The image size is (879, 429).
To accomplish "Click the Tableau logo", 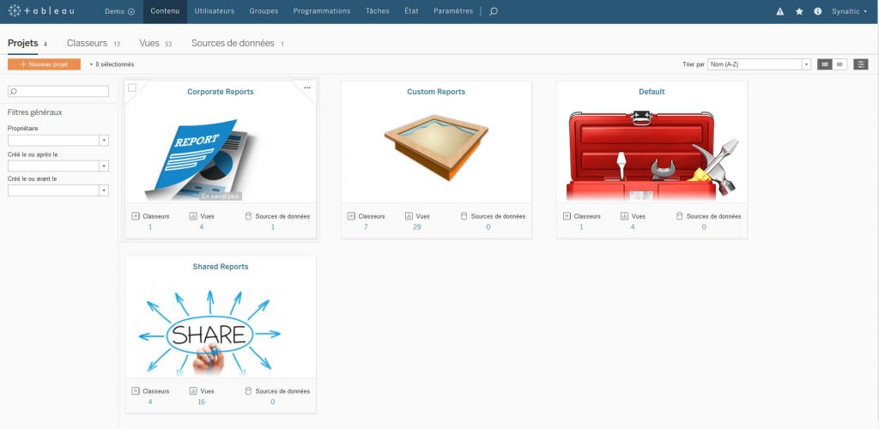I will pyautogui.click(x=41, y=11).
